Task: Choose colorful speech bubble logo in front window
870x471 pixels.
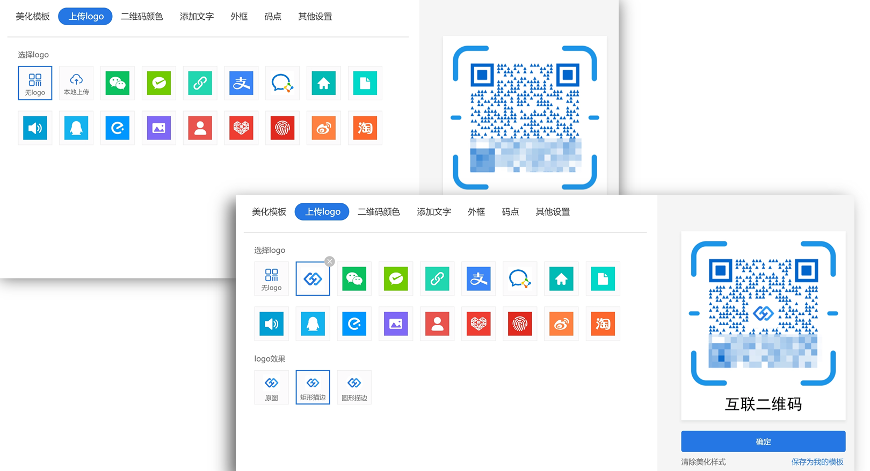Action: click(x=520, y=279)
